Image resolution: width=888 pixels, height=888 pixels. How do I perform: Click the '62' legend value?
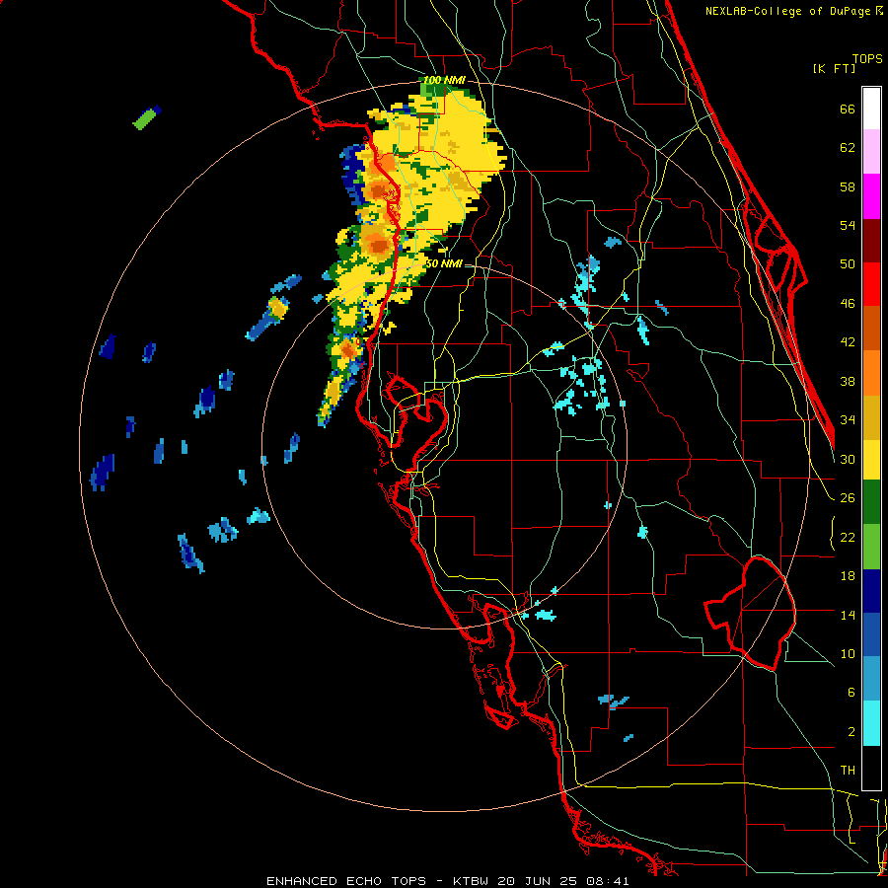[x=848, y=148]
